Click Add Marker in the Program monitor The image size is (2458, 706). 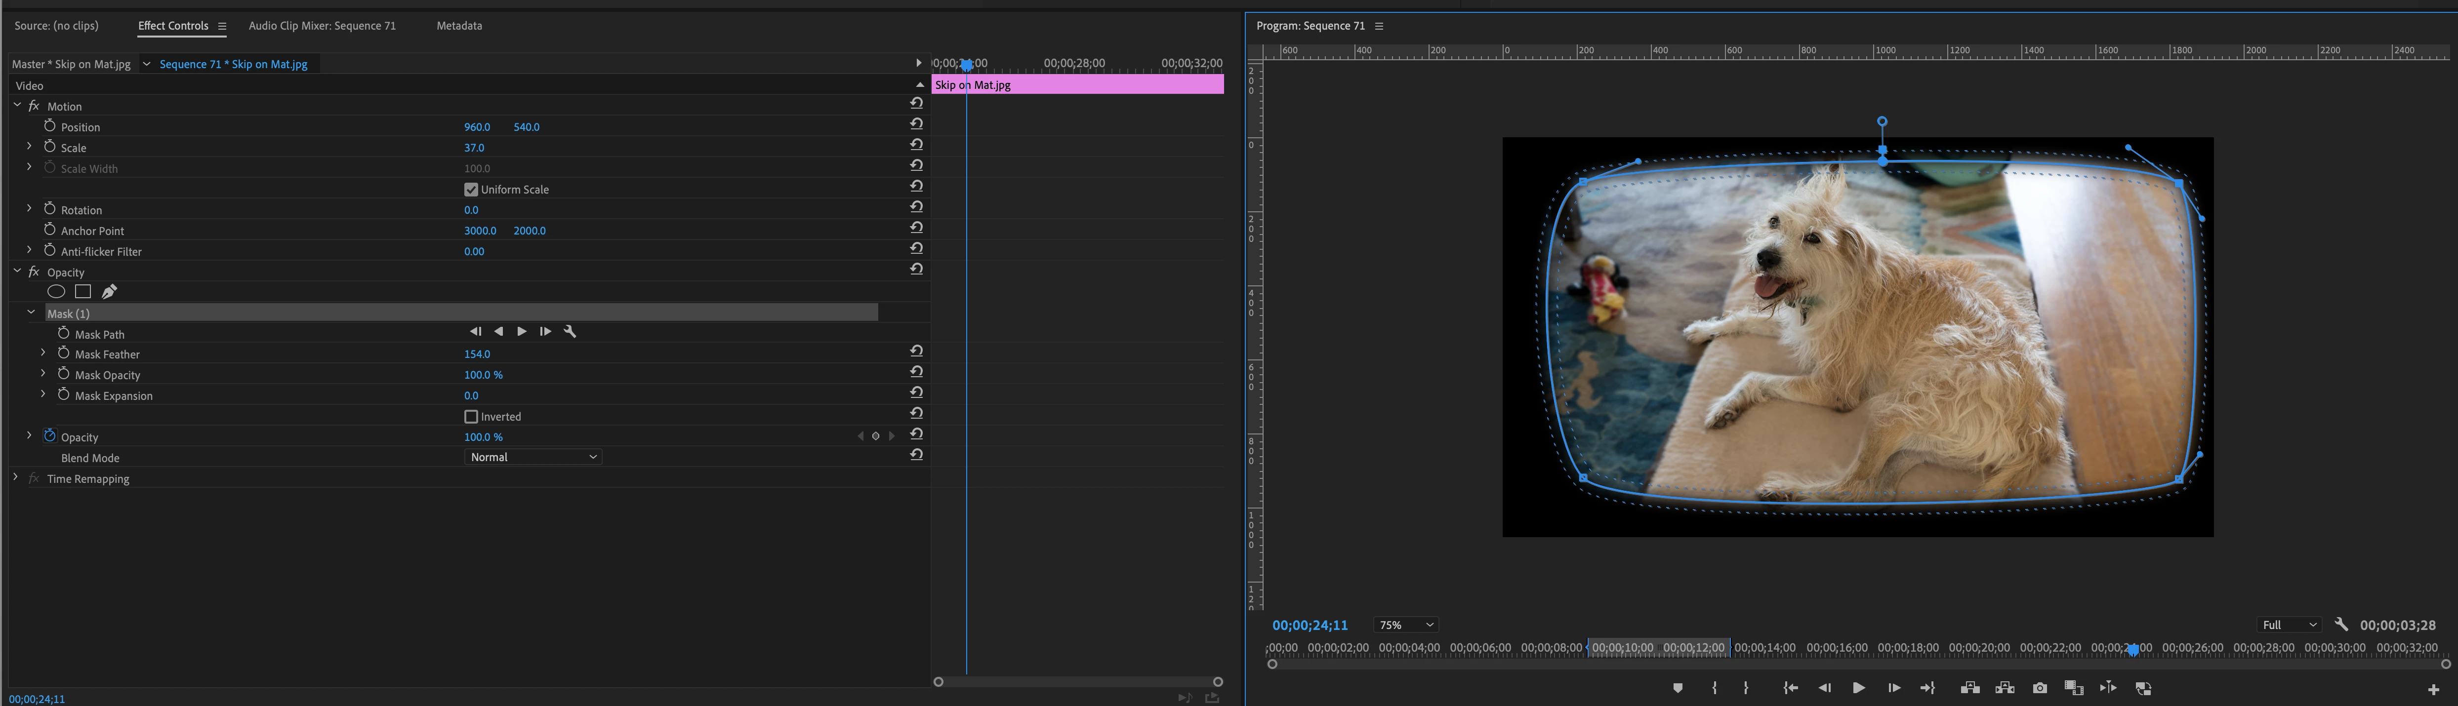pyautogui.click(x=1678, y=688)
